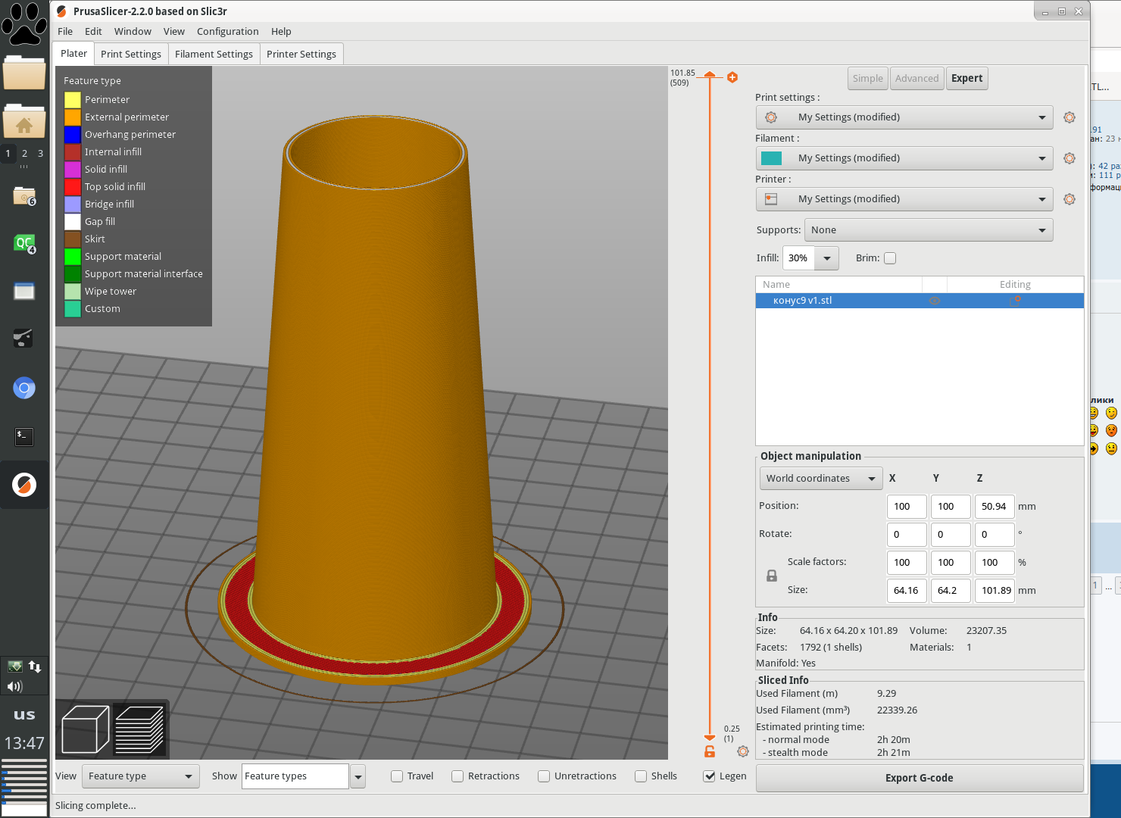Check the Brim checkbox
Image resolution: width=1121 pixels, height=818 pixels.
890,258
